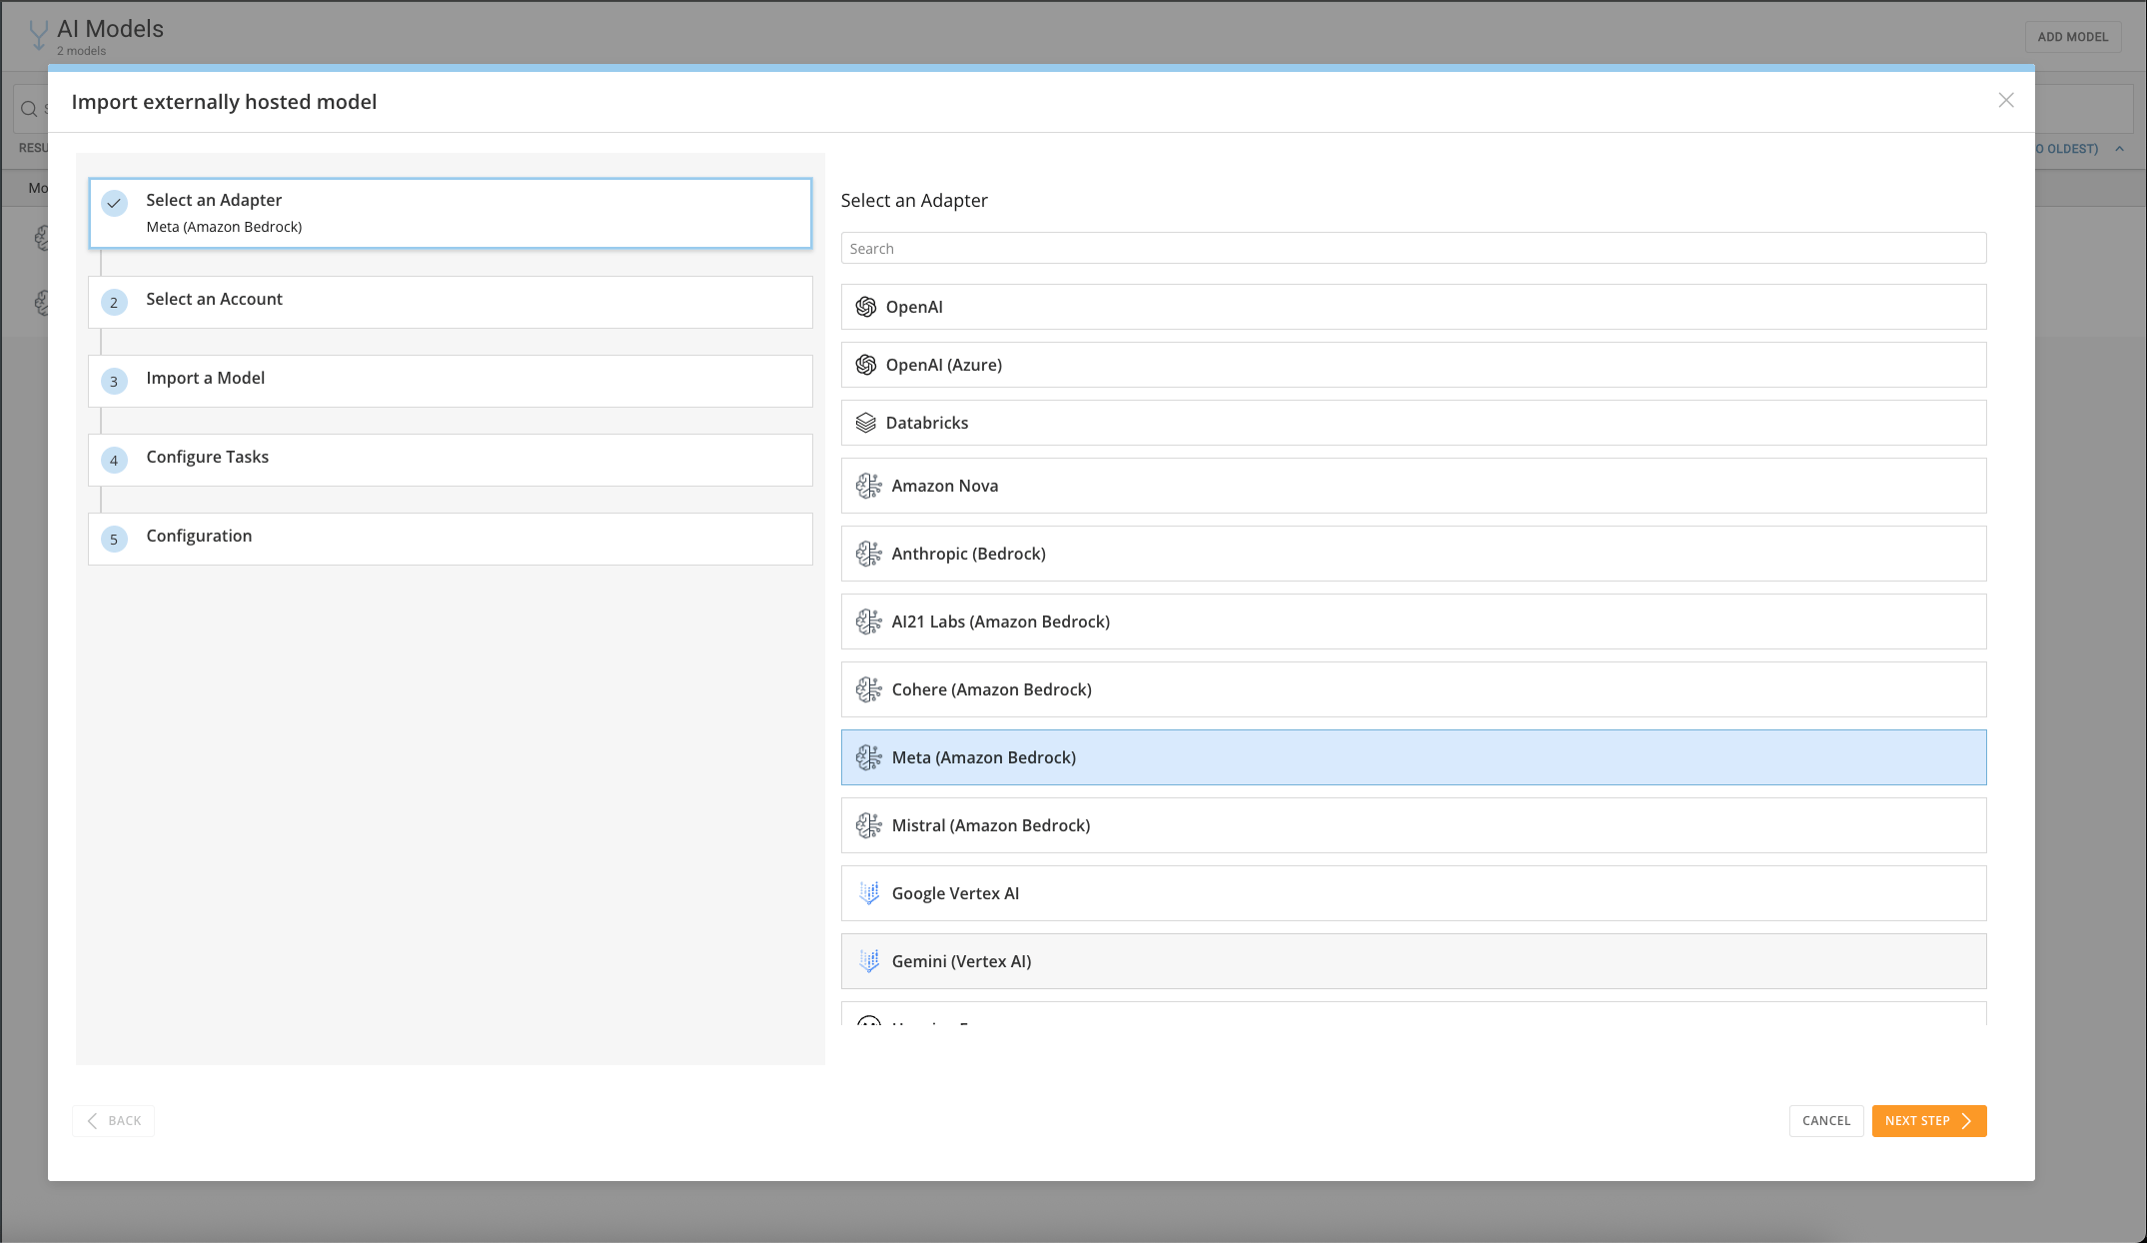Image resolution: width=2147 pixels, height=1243 pixels.
Task: Go to the Import a Model step
Action: tap(451, 381)
